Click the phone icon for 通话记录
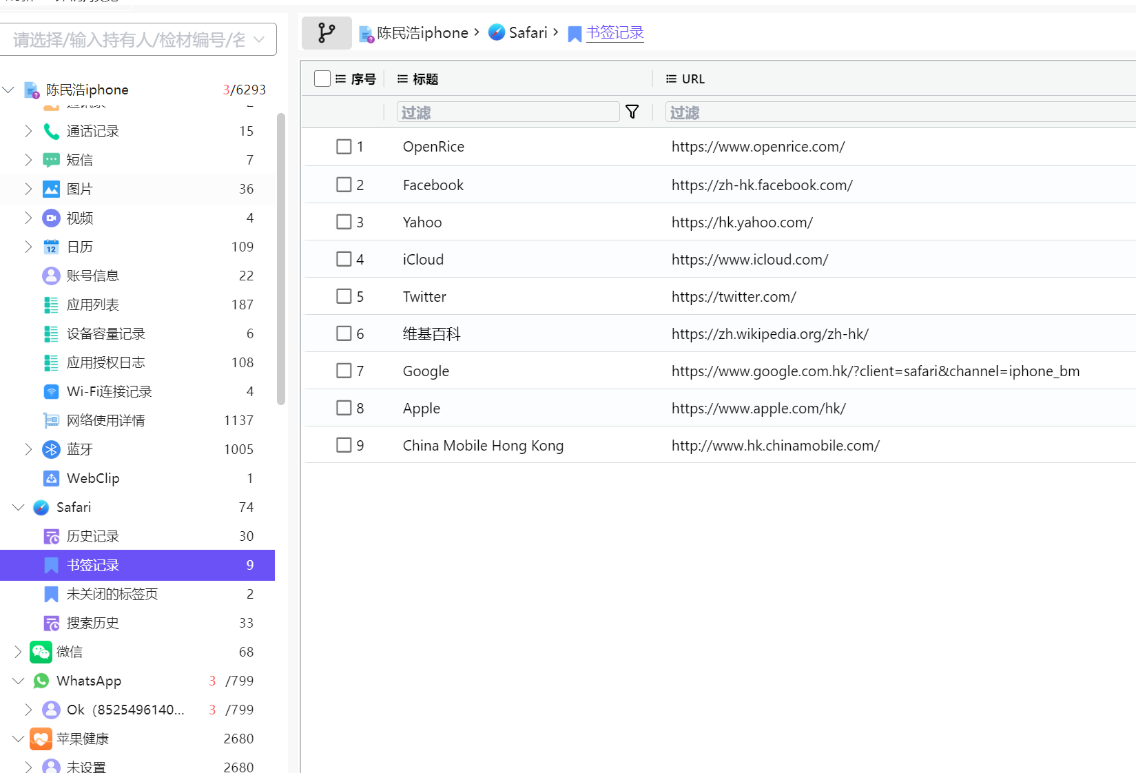1136x773 pixels. pos(51,131)
